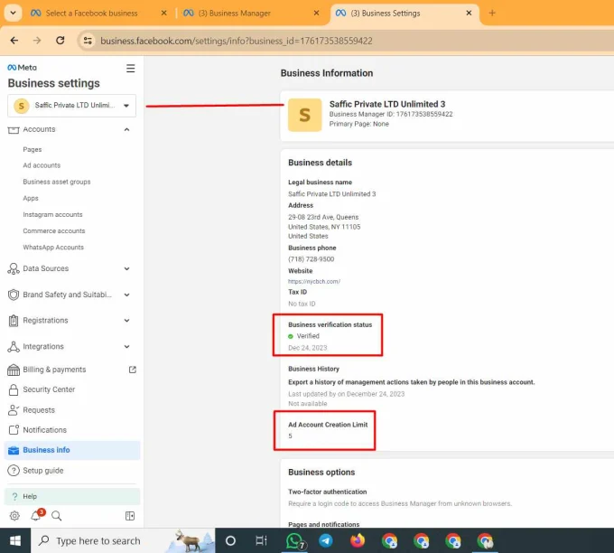Image resolution: width=614 pixels, height=553 pixels.
Task: Switch to Business Manager tab
Action: [234, 14]
